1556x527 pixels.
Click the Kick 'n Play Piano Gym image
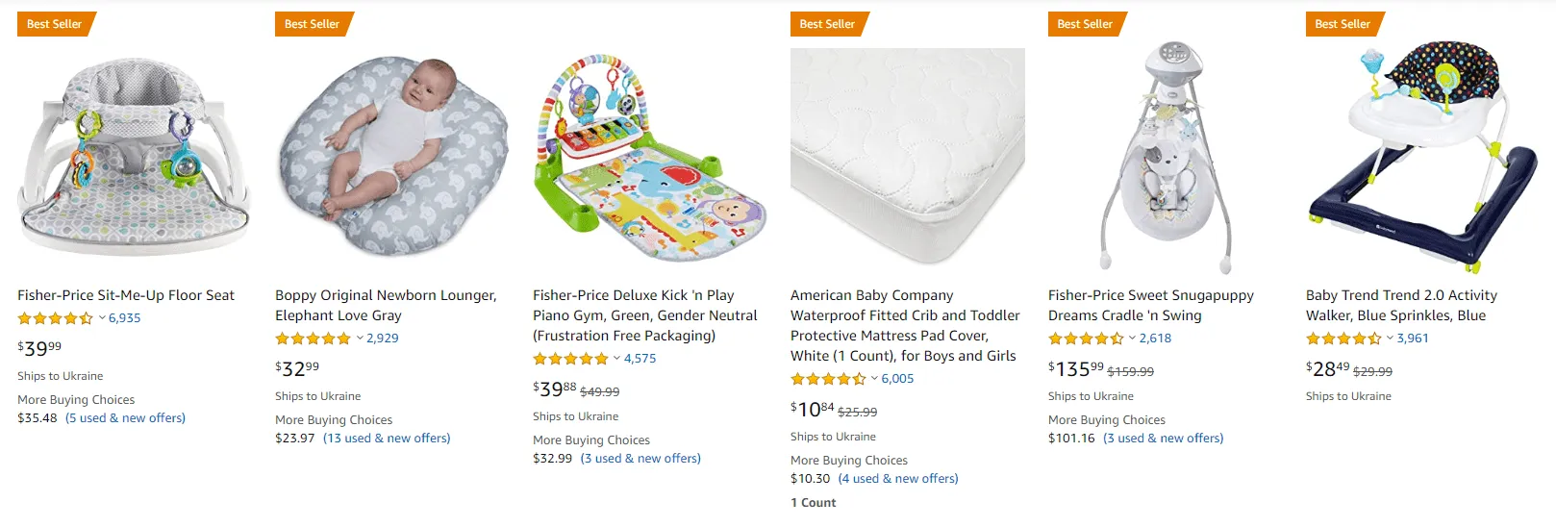[648, 160]
